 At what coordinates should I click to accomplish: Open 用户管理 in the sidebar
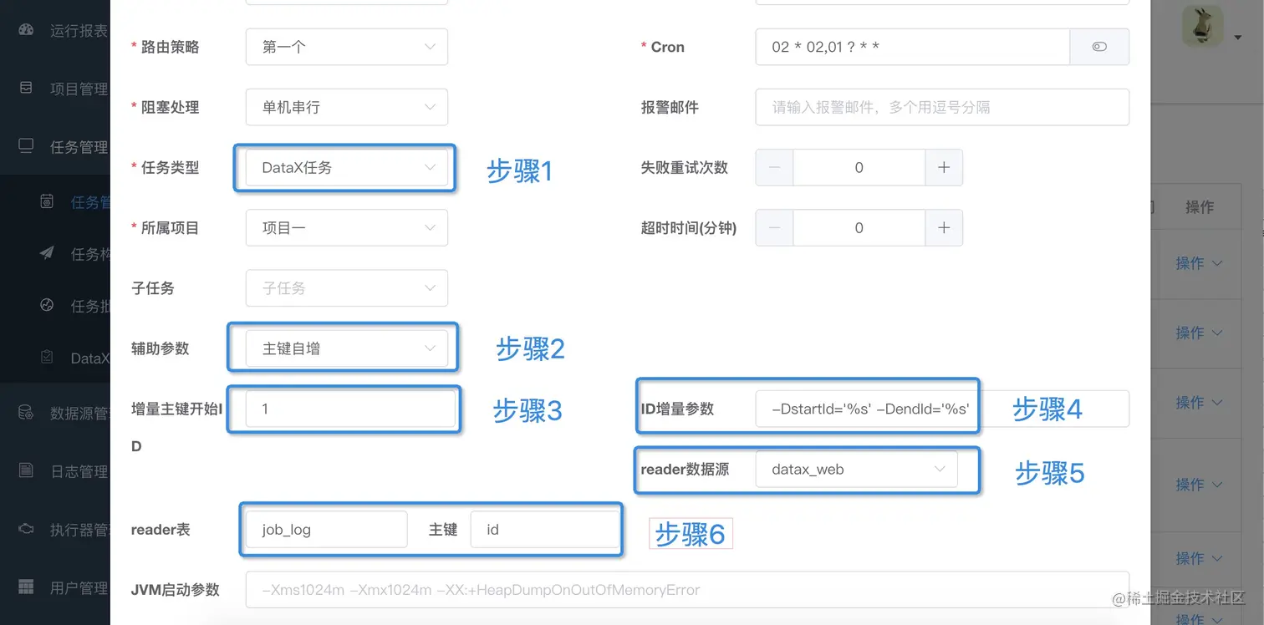click(55, 587)
